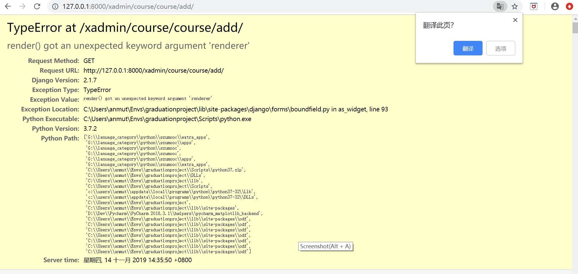Click the Python Path entry python37-32\\DLLs

[x=172, y=197]
